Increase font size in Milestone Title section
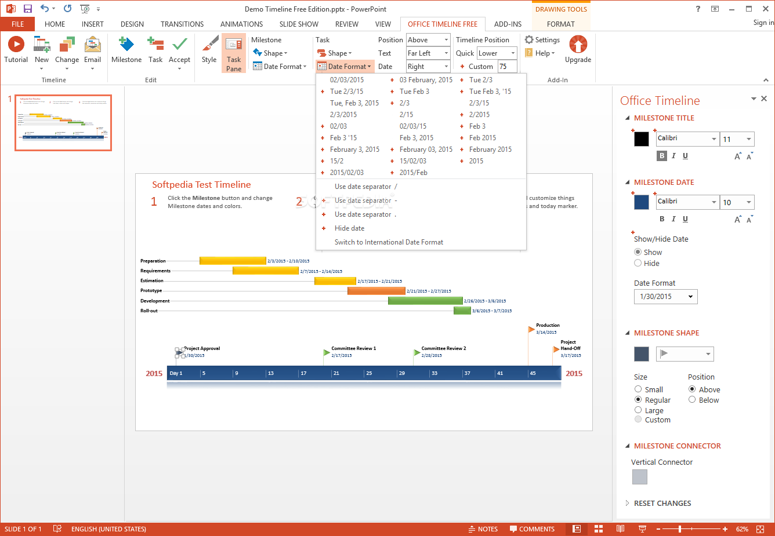The height and width of the screenshot is (536, 775). pyautogui.click(x=738, y=156)
